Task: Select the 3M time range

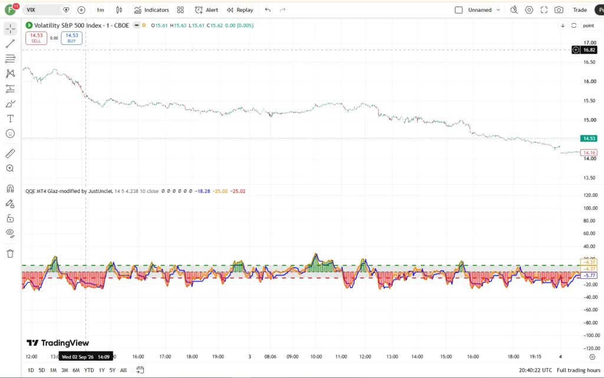Action: pyautogui.click(x=64, y=370)
